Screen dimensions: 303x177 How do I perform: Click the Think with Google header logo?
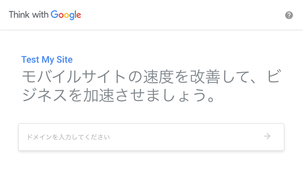tap(45, 15)
